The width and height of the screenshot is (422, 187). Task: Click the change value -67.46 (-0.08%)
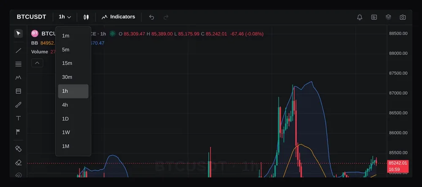point(247,34)
